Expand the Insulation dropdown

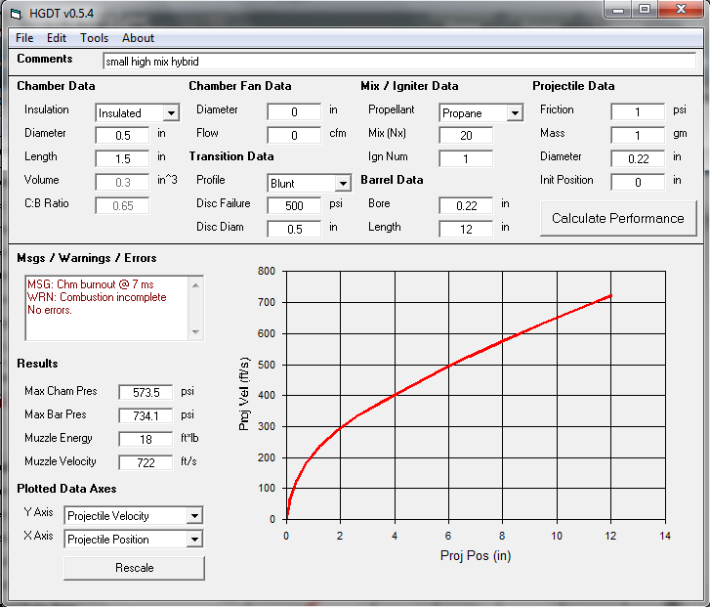pyautogui.click(x=171, y=113)
